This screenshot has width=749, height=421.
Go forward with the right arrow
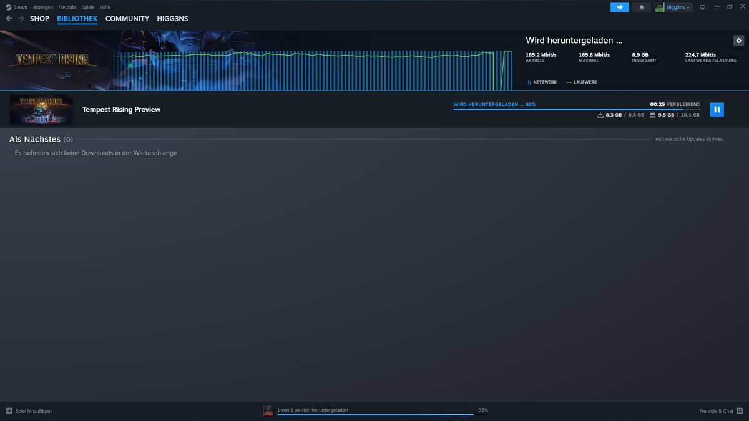click(21, 19)
